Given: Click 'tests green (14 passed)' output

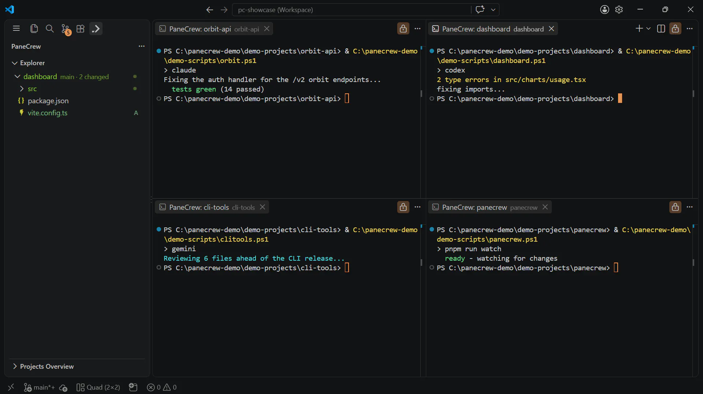Looking at the screenshot, I should tap(217, 89).
